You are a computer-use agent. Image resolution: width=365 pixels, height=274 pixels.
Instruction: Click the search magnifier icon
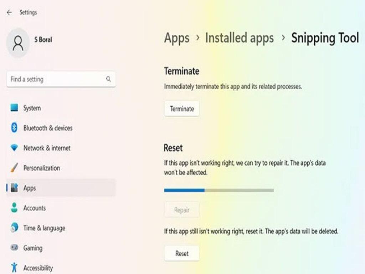(x=108, y=79)
